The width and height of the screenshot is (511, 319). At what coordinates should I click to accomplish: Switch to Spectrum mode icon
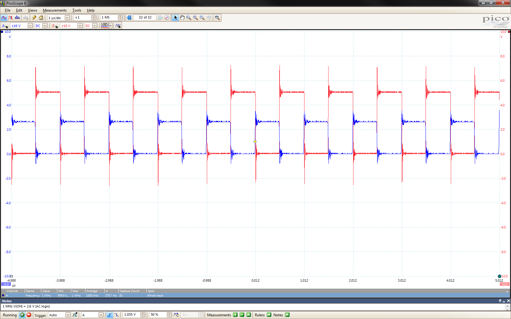[17, 18]
